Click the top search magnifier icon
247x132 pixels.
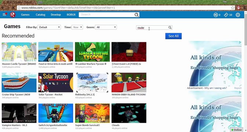click(x=137, y=15)
